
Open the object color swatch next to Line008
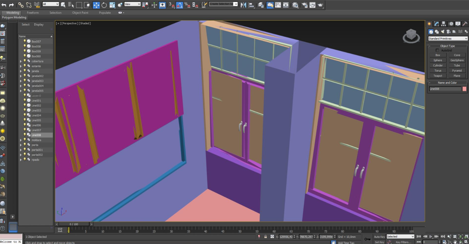tap(464, 89)
